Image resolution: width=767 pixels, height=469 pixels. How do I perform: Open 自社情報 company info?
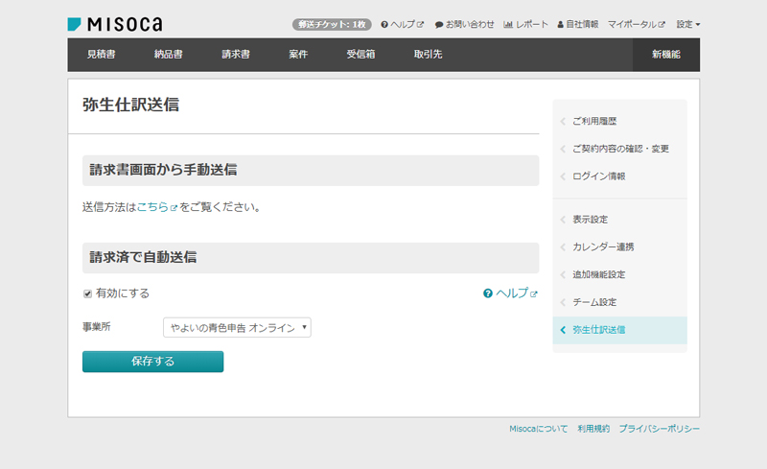(578, 25)
